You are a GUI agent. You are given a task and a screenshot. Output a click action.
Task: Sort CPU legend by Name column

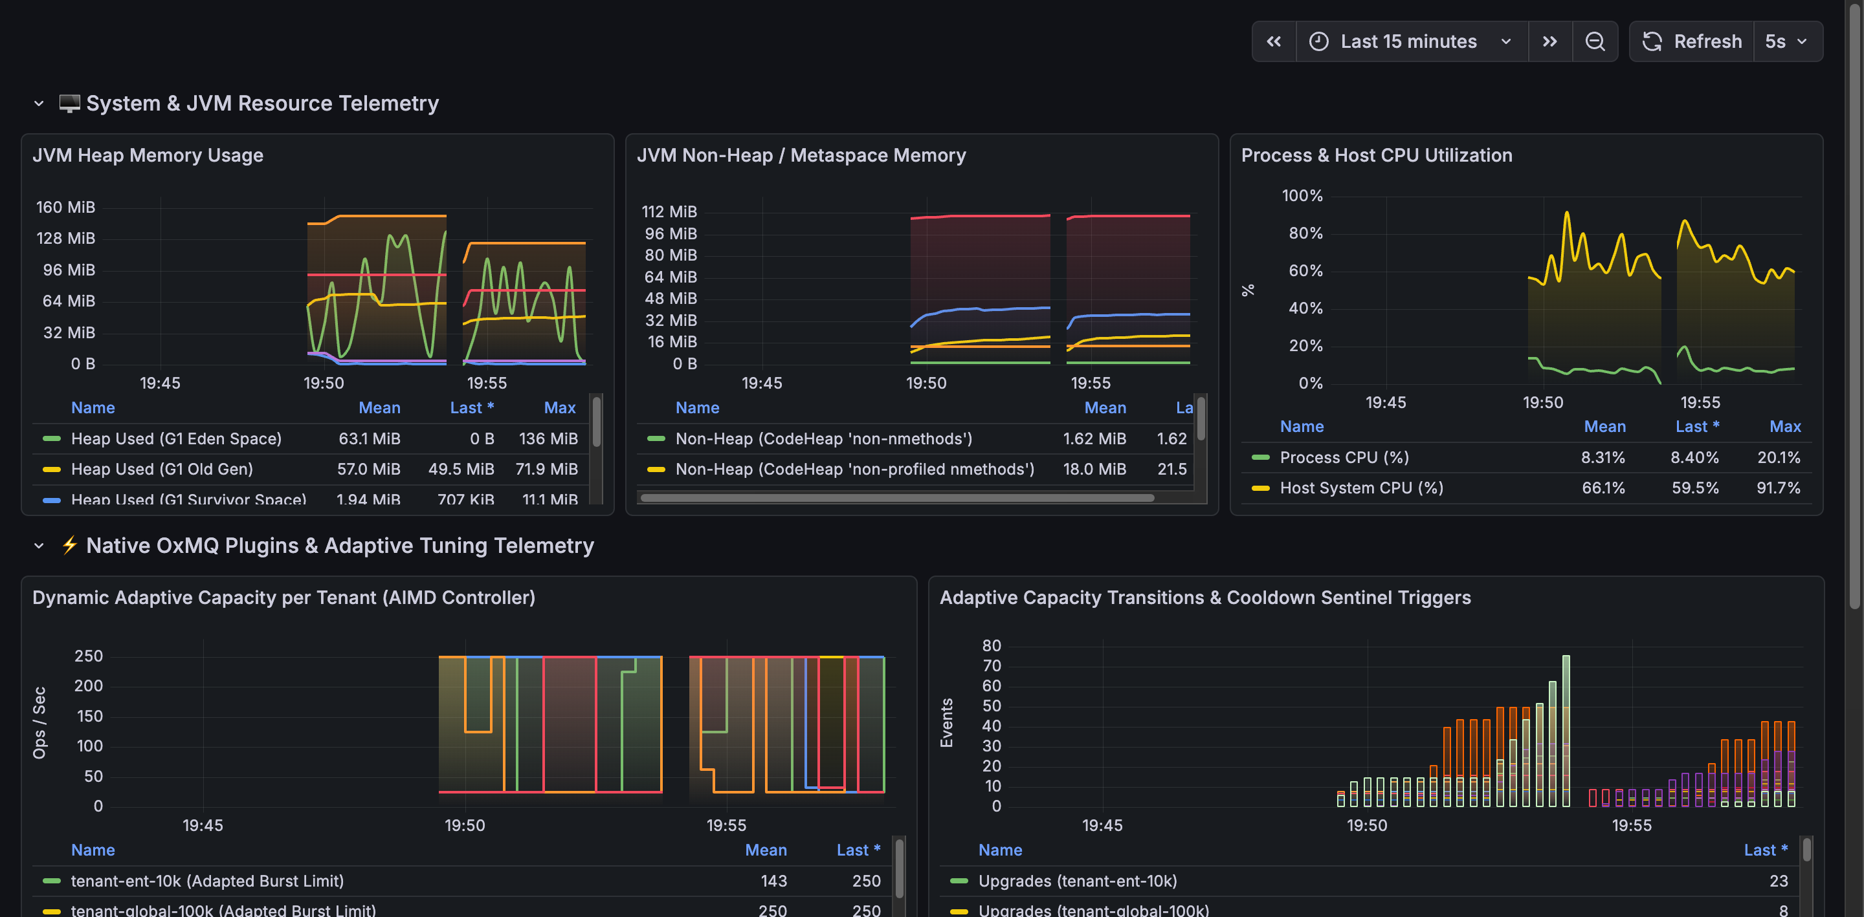pyautogui.click(x=1302, y=426)
